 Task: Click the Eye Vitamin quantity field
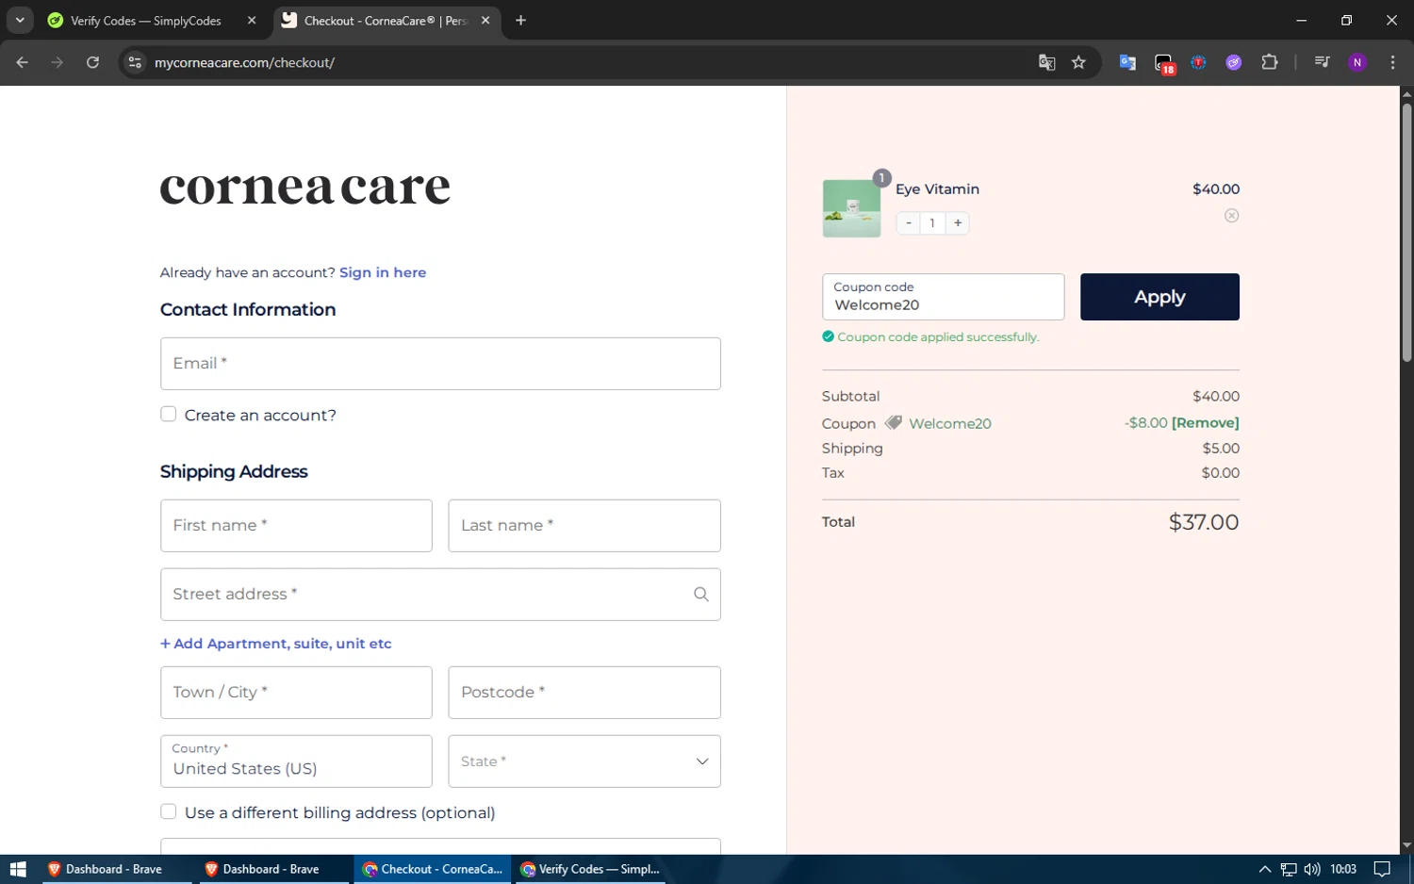click(932, 223)
